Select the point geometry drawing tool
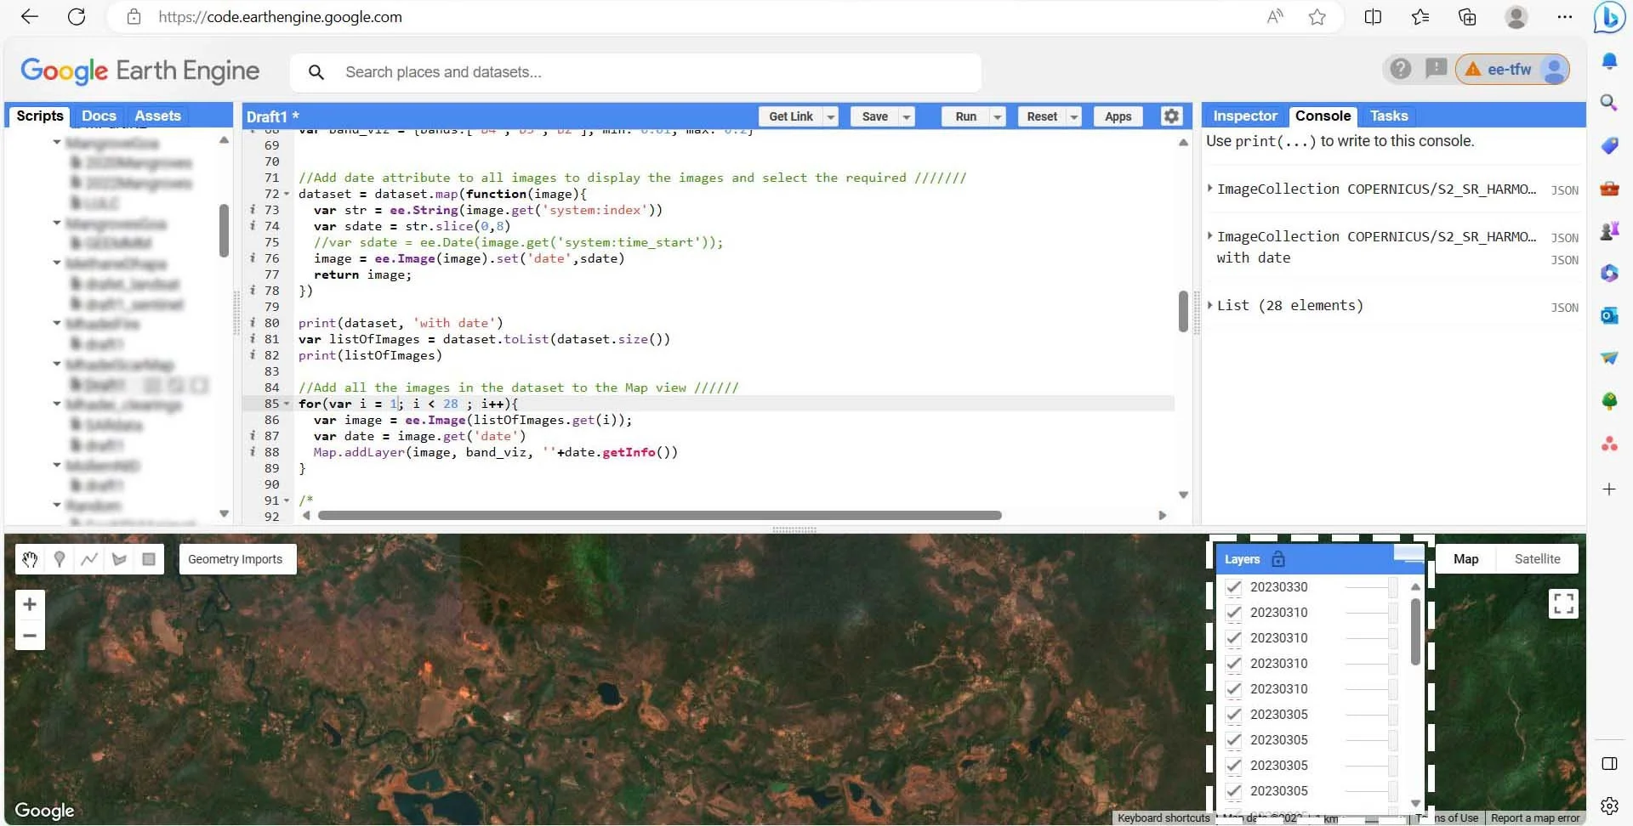Image resolution: width=1633 pixels, height=826 pixels. [x=60, y=559]
